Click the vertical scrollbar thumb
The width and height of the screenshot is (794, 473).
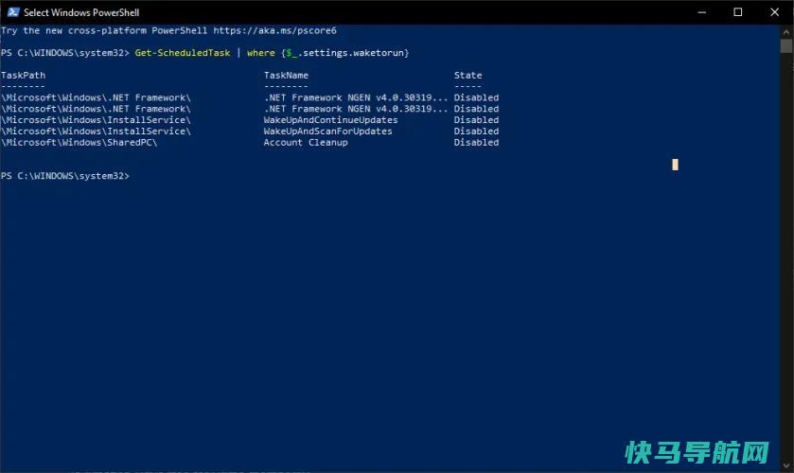pyautogui.click(x=785, y=45)
